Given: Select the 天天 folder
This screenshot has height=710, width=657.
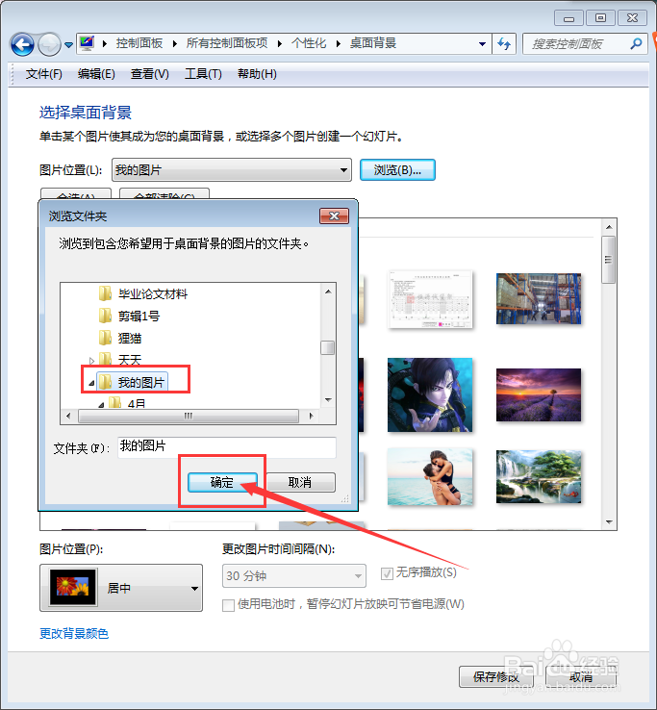Looking at the screenshot, I should point(130,360).
